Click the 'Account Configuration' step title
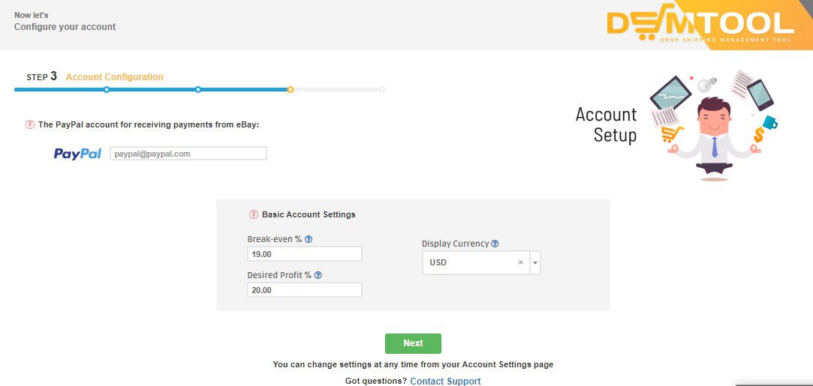813x386 pixels. [115, 77]
